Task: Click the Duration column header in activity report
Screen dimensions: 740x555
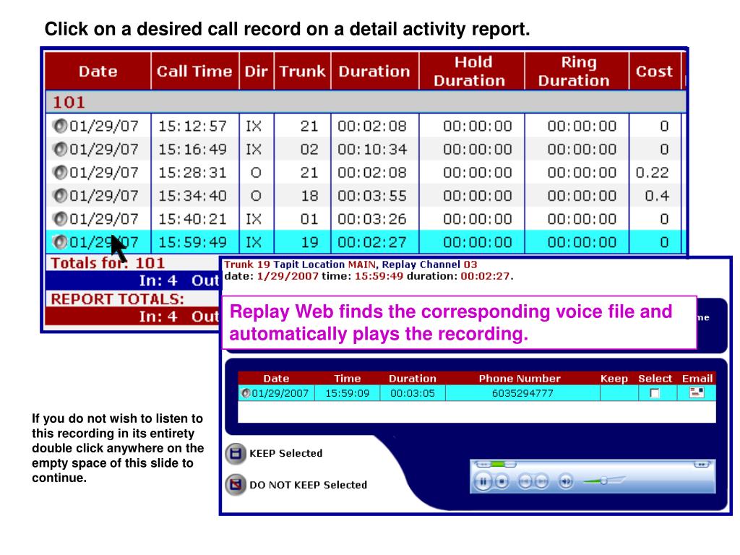Action: click(374, 71)
